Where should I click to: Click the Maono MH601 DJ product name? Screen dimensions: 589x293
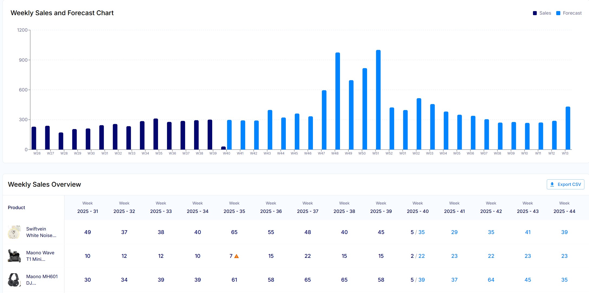pos(42,280)
